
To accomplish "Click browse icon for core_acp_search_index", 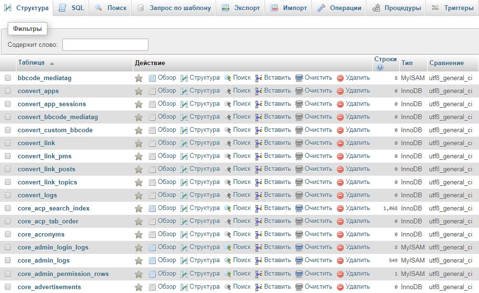I will coord(152,209).
